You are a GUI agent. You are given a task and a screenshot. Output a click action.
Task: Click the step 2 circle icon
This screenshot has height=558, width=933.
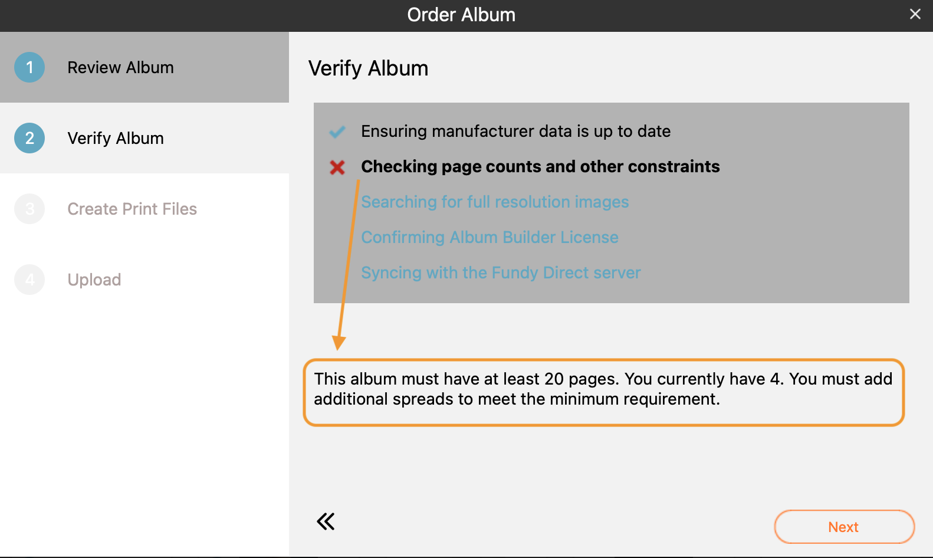[x=29, y=138]
